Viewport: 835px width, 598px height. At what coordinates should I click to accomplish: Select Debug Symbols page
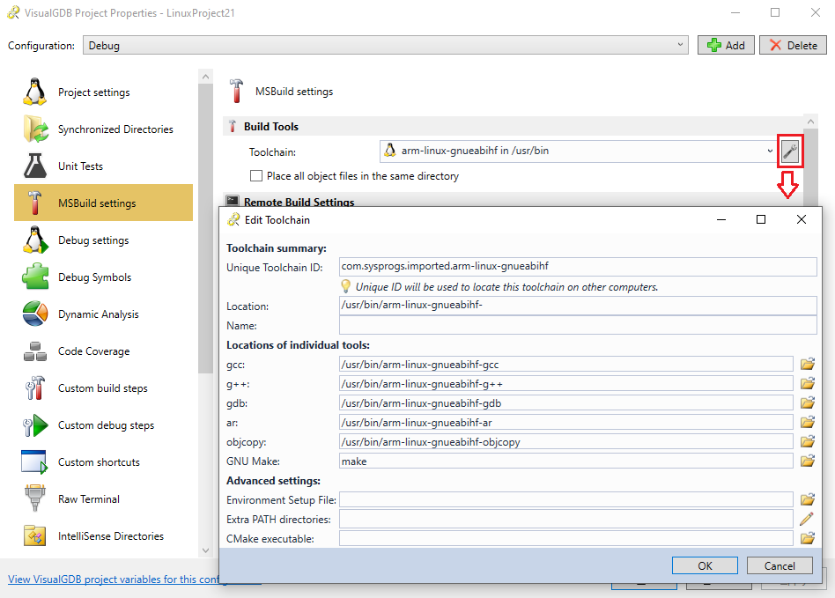point(103,277)
